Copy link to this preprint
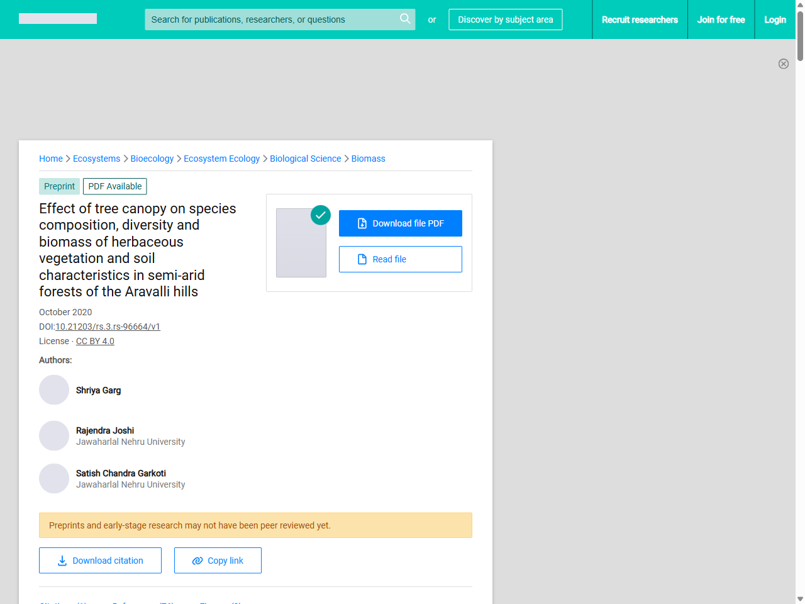The height and width of the screenshot is (604, 805). 218,561
